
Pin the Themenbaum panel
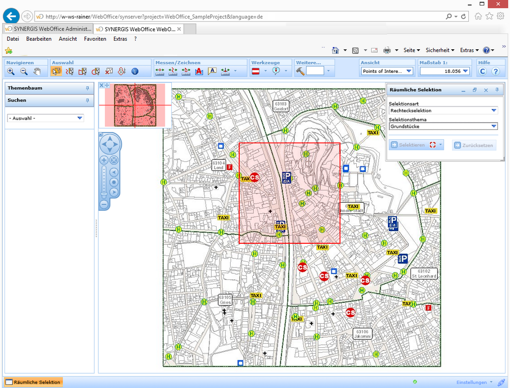tap(87, 88)
